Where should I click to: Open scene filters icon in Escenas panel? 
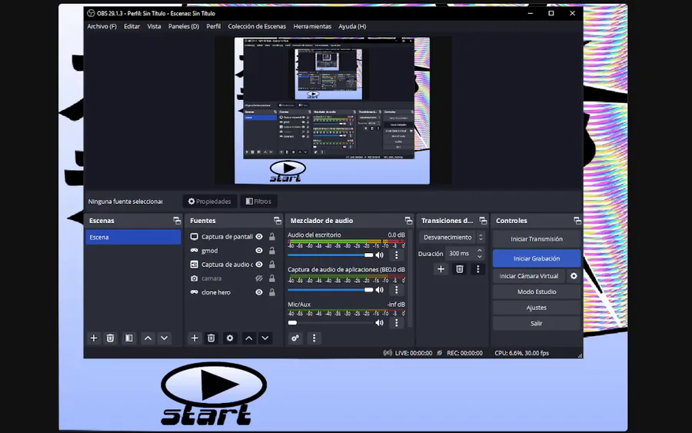128,338
